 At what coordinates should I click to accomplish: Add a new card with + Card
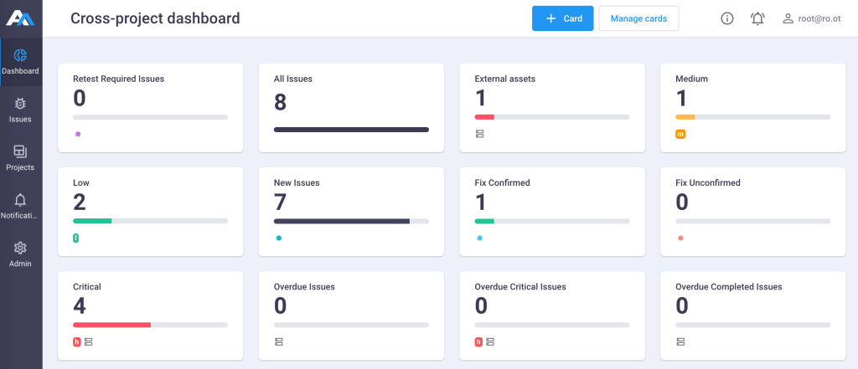click(562, 18)
